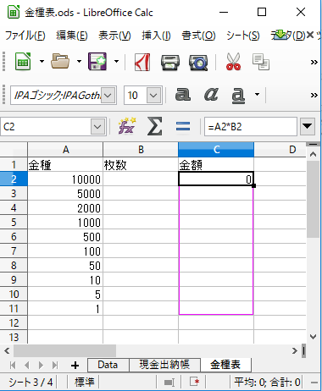The width and height of the screenshot is (322, 391).
Task: Open the Name Box dropdown
Action: (97, 127)
